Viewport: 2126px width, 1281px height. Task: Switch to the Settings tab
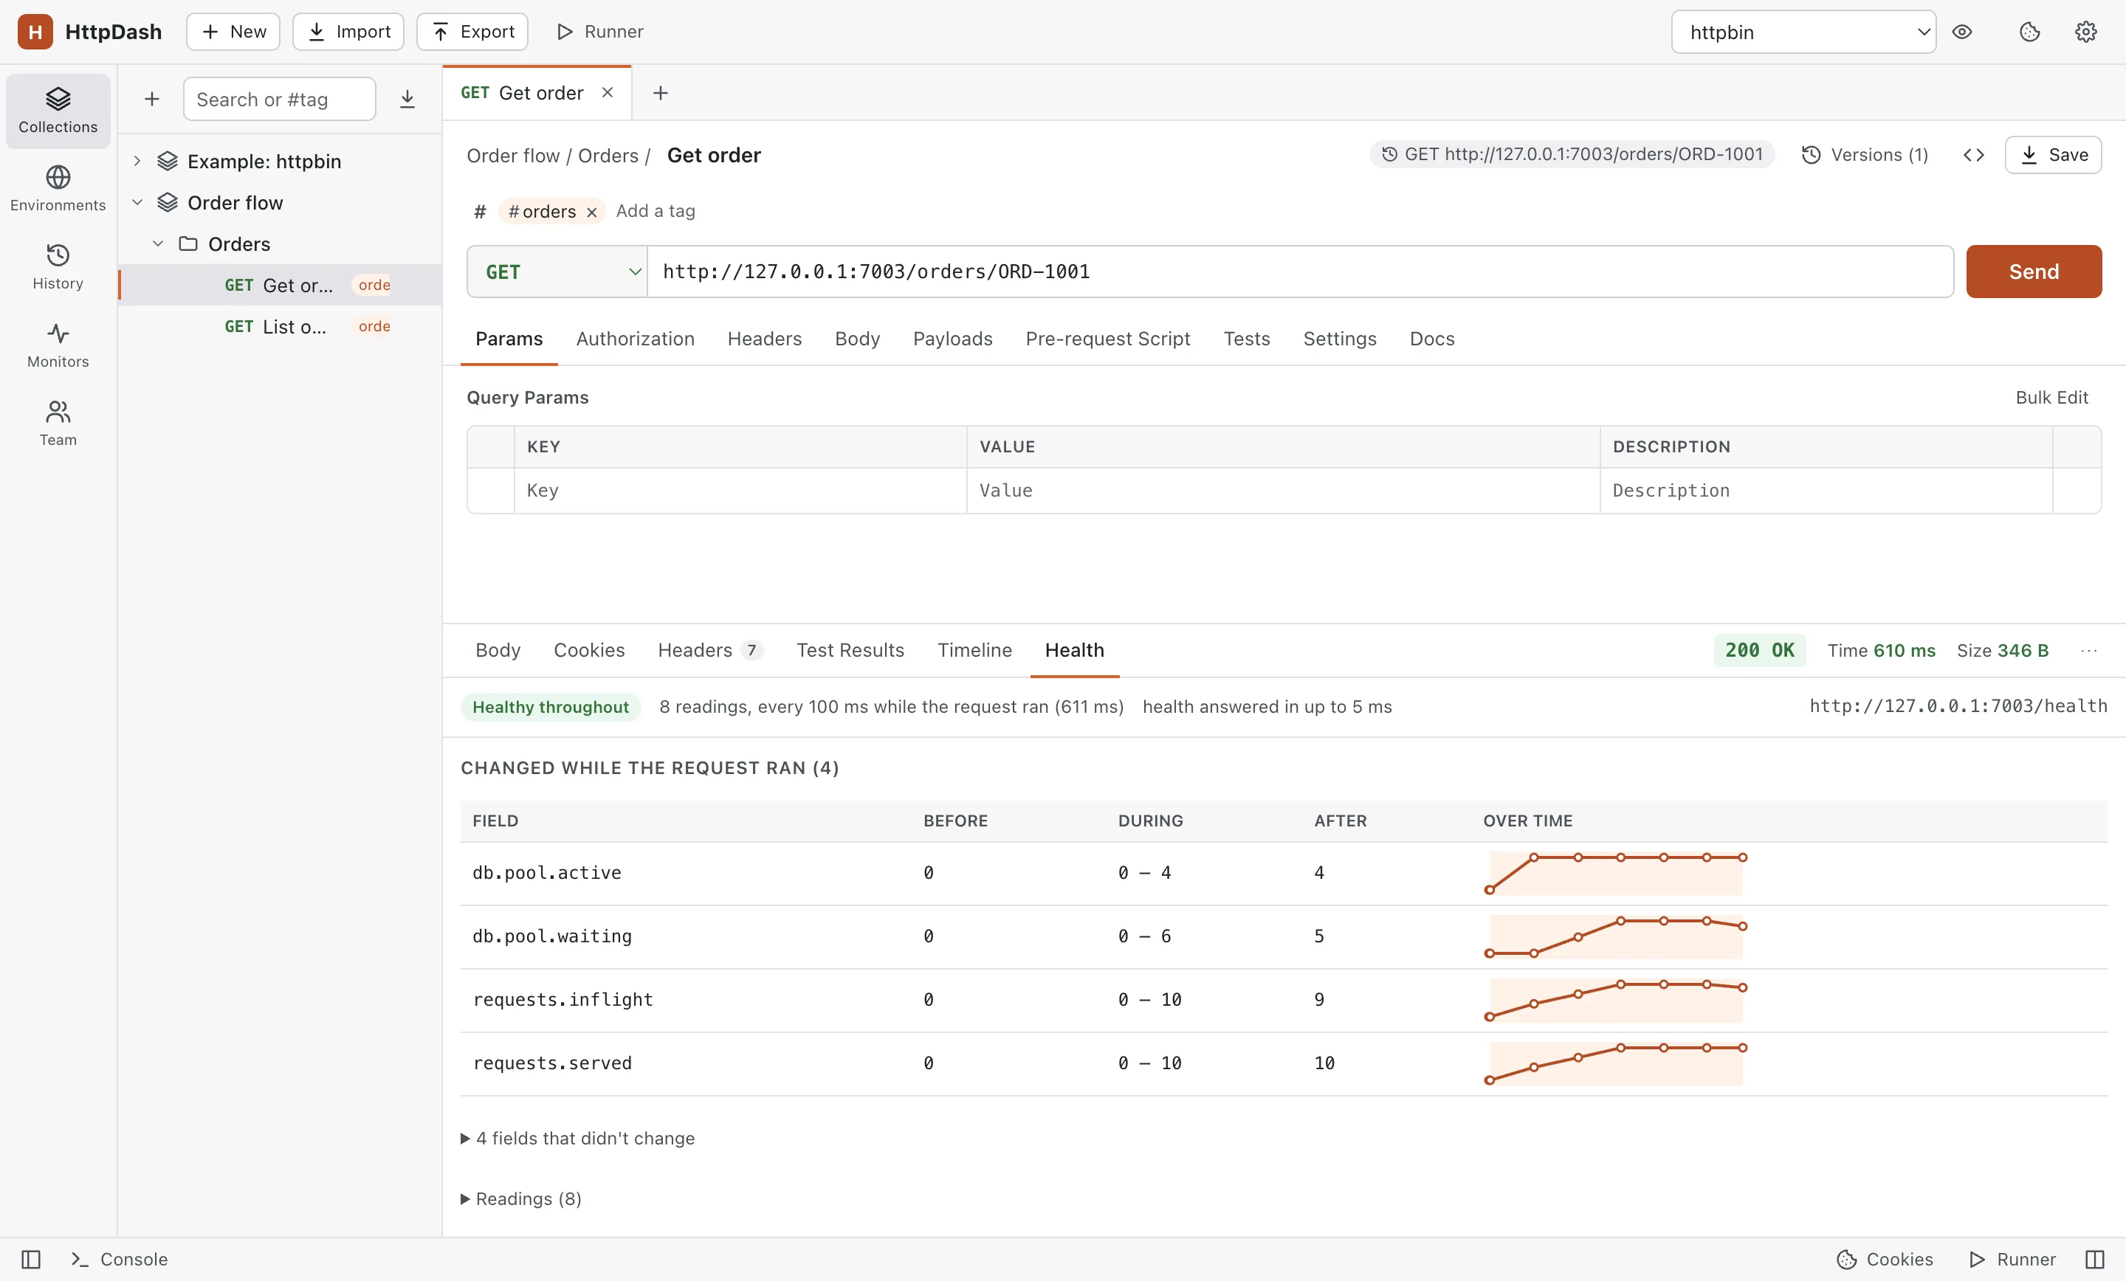tap(1339, 339)
